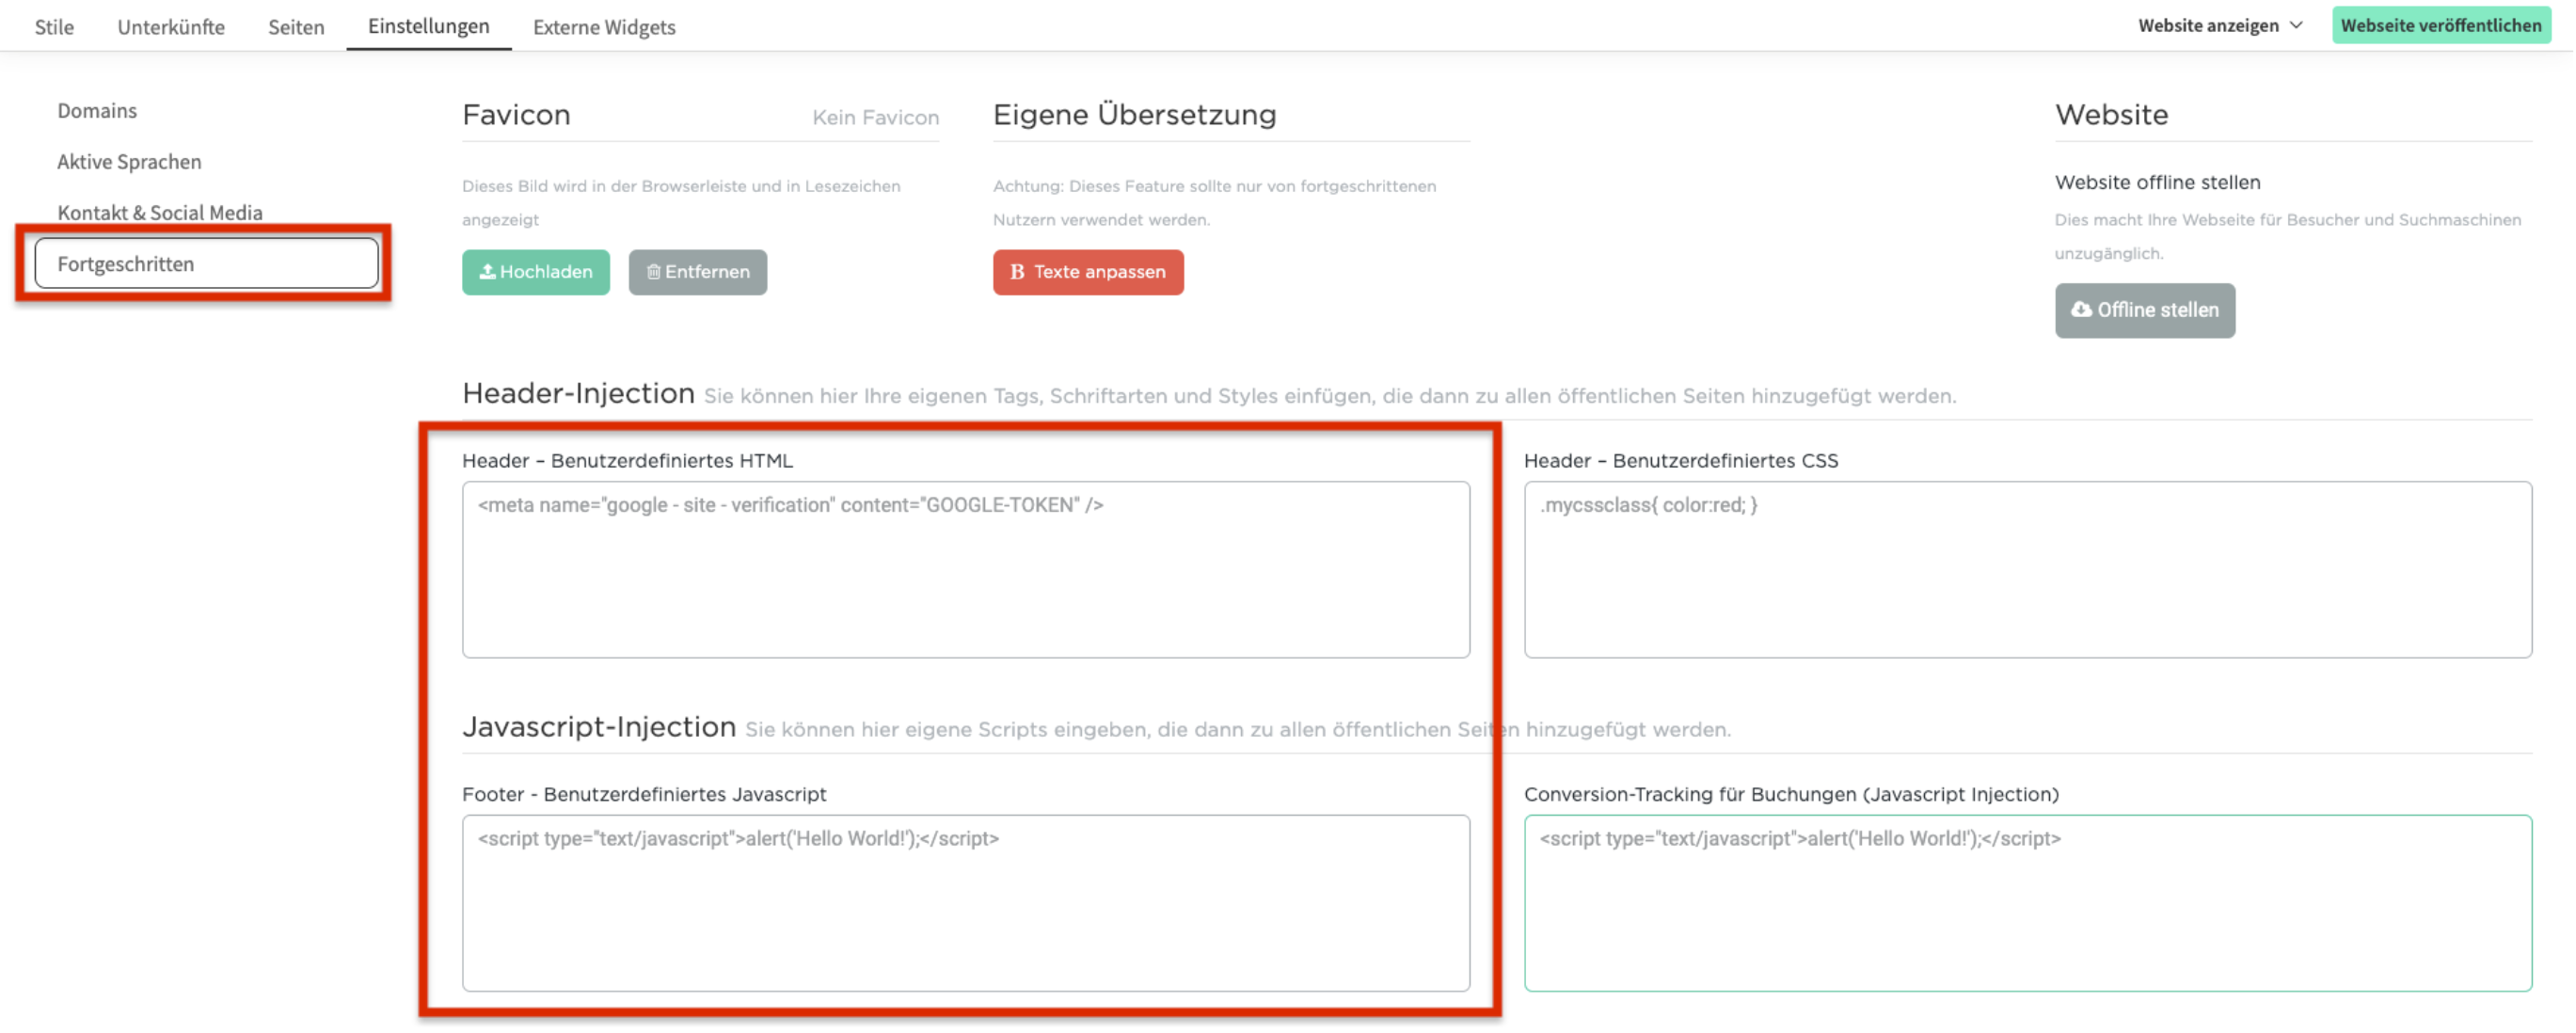
Task: Open the Unterkünfte tab
Action: pos(171,27)
